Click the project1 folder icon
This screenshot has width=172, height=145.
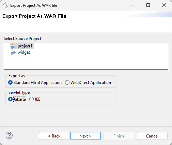(x=13, y=46)
